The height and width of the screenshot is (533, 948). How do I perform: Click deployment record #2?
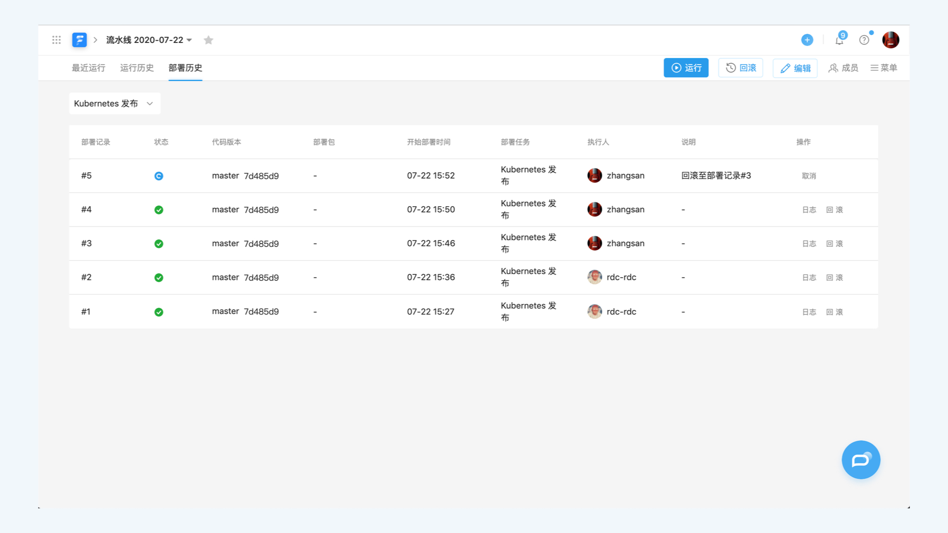coord(86,277)
